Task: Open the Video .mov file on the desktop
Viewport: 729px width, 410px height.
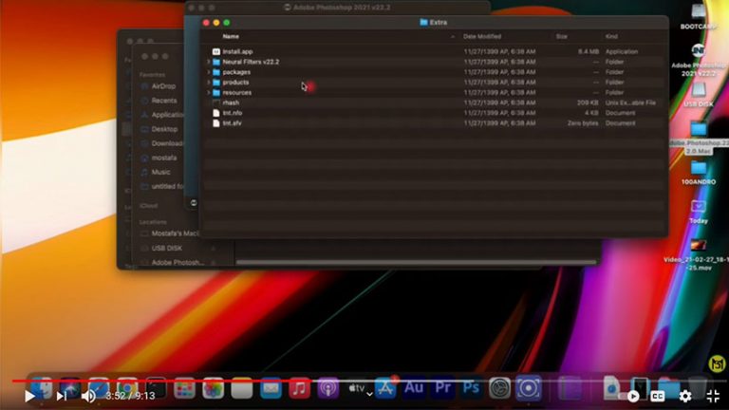Action: pyautogui.click(x=698, y=254)
